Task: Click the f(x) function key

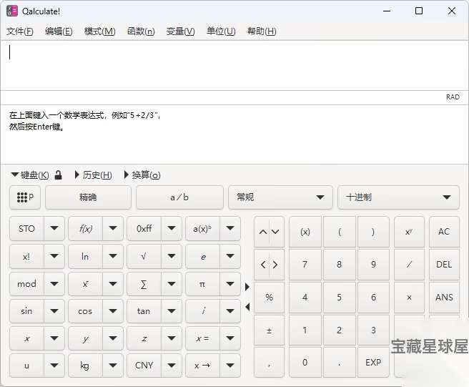Action: point(85,229)
